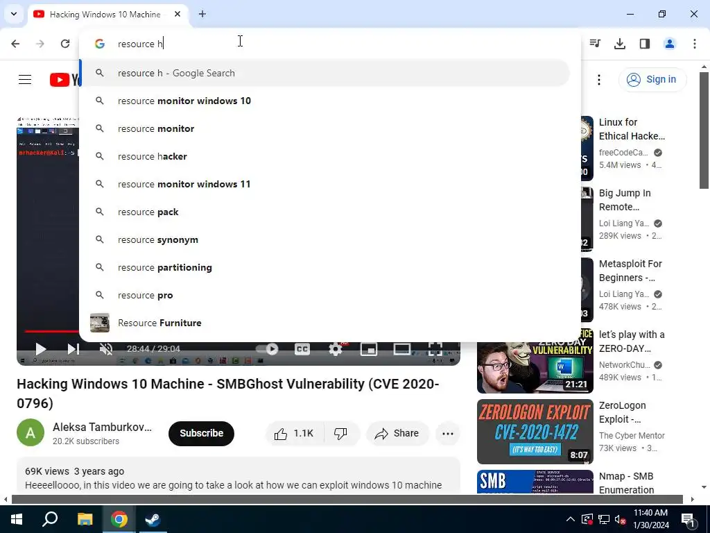This screenshot has width=710, height=533.
Task: Skip to next video with next button
Action: pos(73,348)
